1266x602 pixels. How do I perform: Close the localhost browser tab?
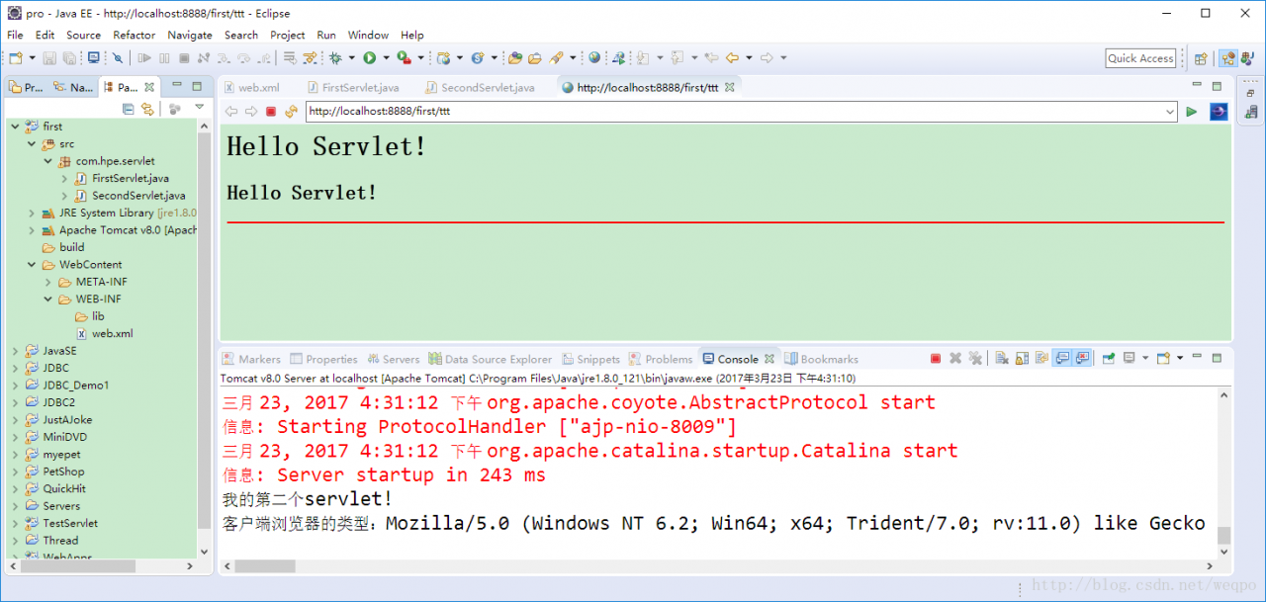click(730, 87)
